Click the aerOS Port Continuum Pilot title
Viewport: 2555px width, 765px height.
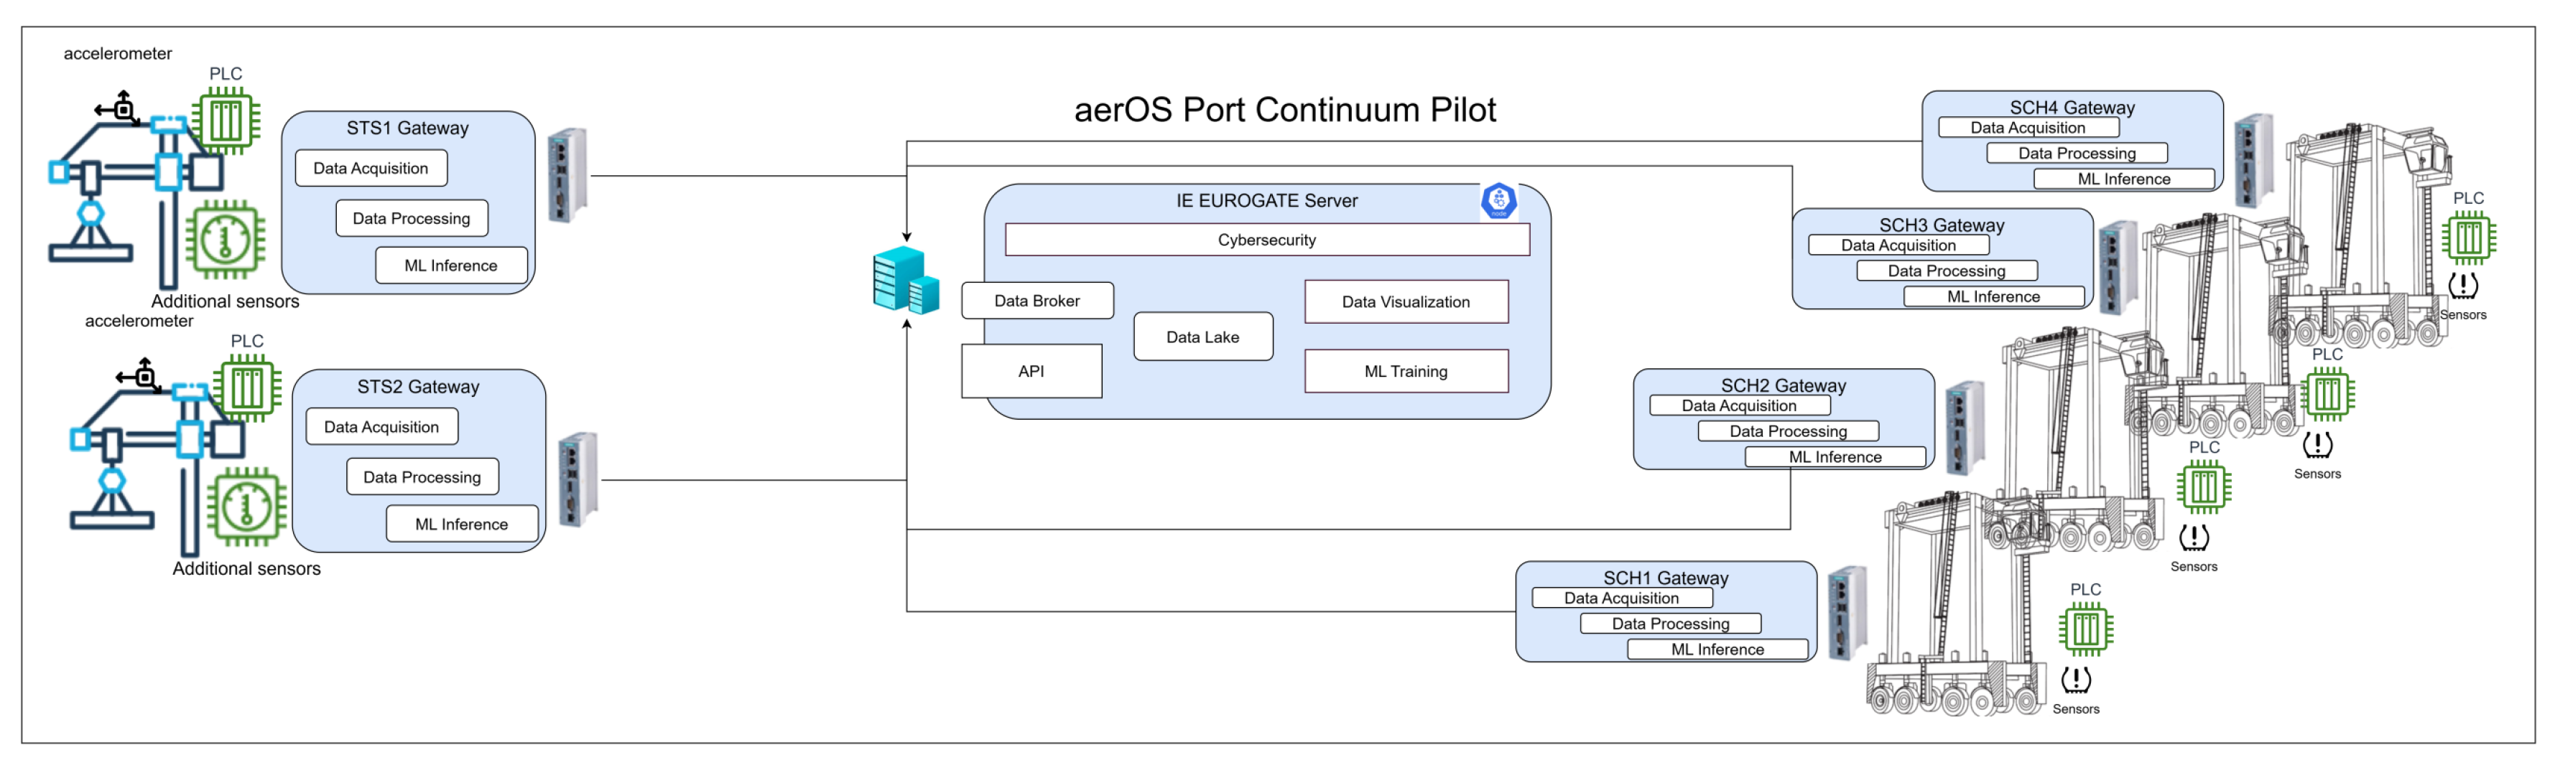tap(1284, 109)
